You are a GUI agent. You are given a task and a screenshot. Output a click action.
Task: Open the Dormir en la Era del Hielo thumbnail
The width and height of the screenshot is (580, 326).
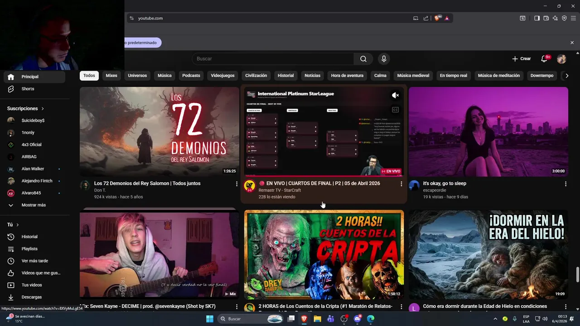pos(488,254)
